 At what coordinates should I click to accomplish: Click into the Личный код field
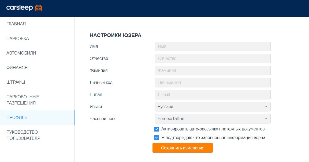[x=213, y=83]
